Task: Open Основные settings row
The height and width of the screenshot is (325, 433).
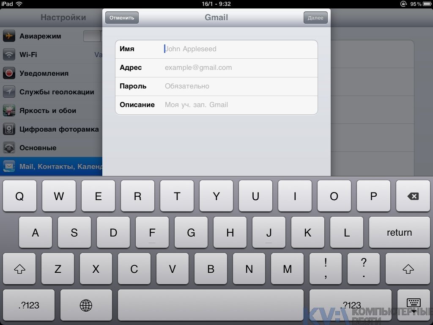Action: pos(51,148)
